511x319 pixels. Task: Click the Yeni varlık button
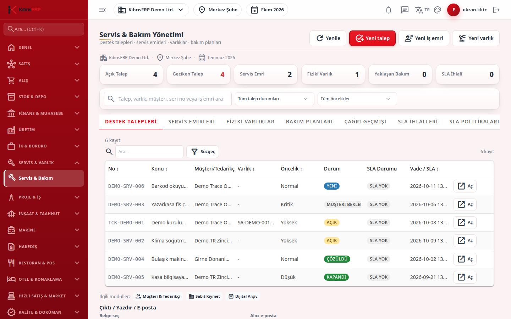[x=476, y=38]
